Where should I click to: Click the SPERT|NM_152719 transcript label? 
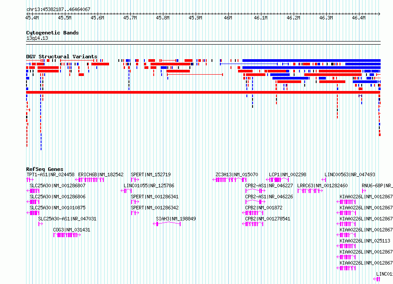point(151,175)
